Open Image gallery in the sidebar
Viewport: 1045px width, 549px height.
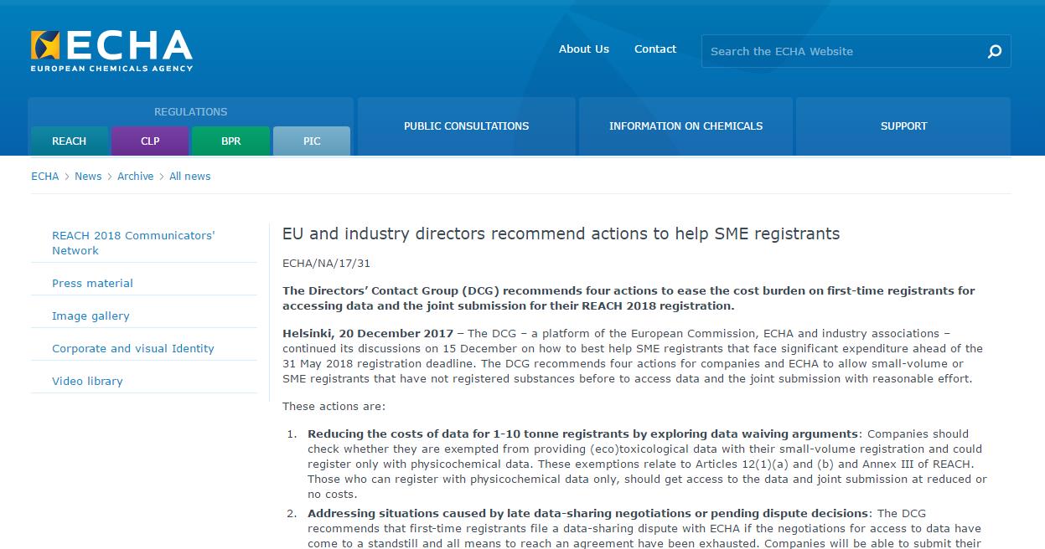[91, 316]
